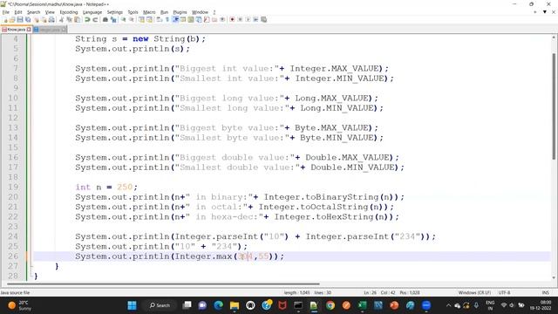Open the Run menu

[164, 12]
